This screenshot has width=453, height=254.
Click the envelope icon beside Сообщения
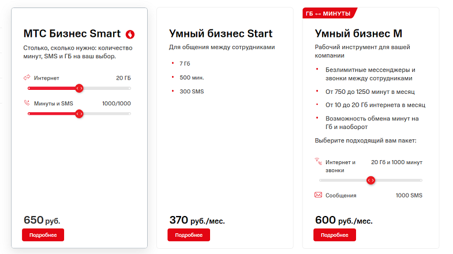[318, 195]
